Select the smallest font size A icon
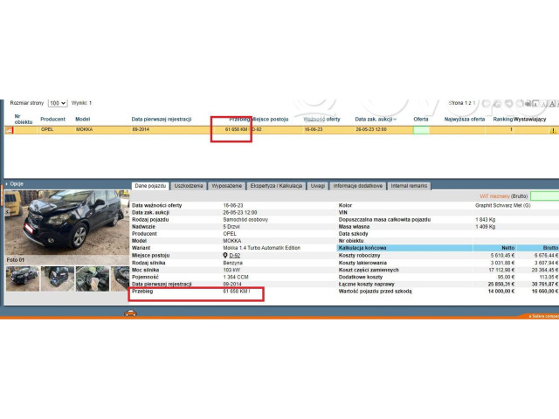The height and width of the screenshot is (419, 559). 535,104
